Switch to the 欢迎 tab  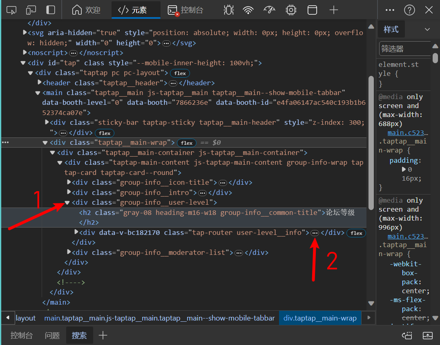86,10
